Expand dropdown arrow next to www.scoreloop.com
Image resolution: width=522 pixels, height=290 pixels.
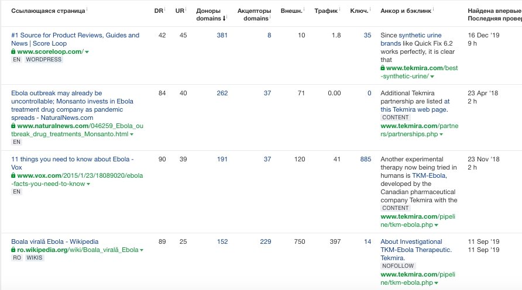click(x=87, y=52)
